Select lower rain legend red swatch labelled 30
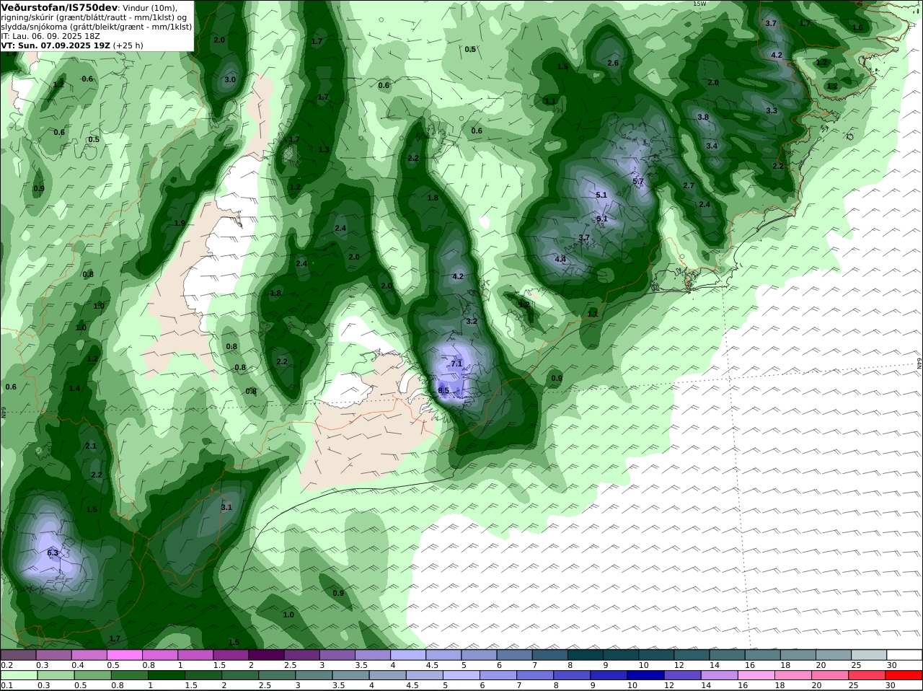This screenshot has height=691, width=923. pos(904,676)
